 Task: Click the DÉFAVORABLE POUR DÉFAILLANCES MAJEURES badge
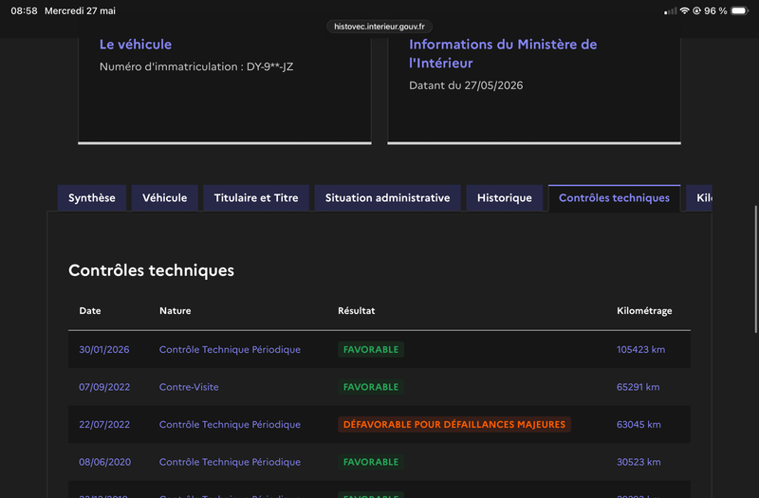click(x=454, y=424)
